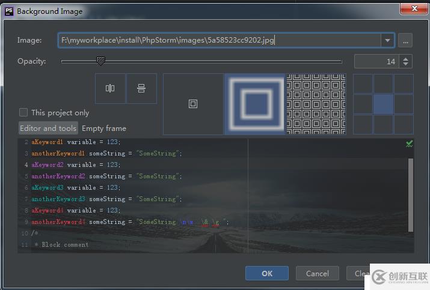This screenshot has height=290, width=430.
Task: Select the top-center anchor placement cell
Action: (x=383, y=84)
